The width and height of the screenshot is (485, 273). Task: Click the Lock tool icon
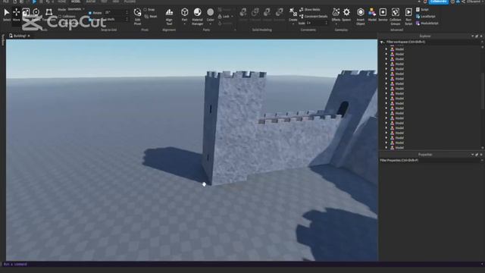tap(220, 17)
